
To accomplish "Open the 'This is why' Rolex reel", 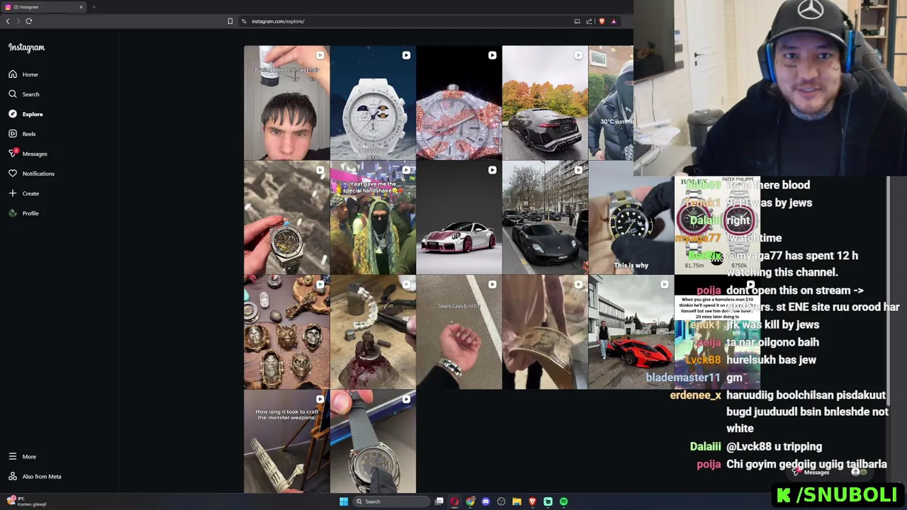I will point(631,217).
